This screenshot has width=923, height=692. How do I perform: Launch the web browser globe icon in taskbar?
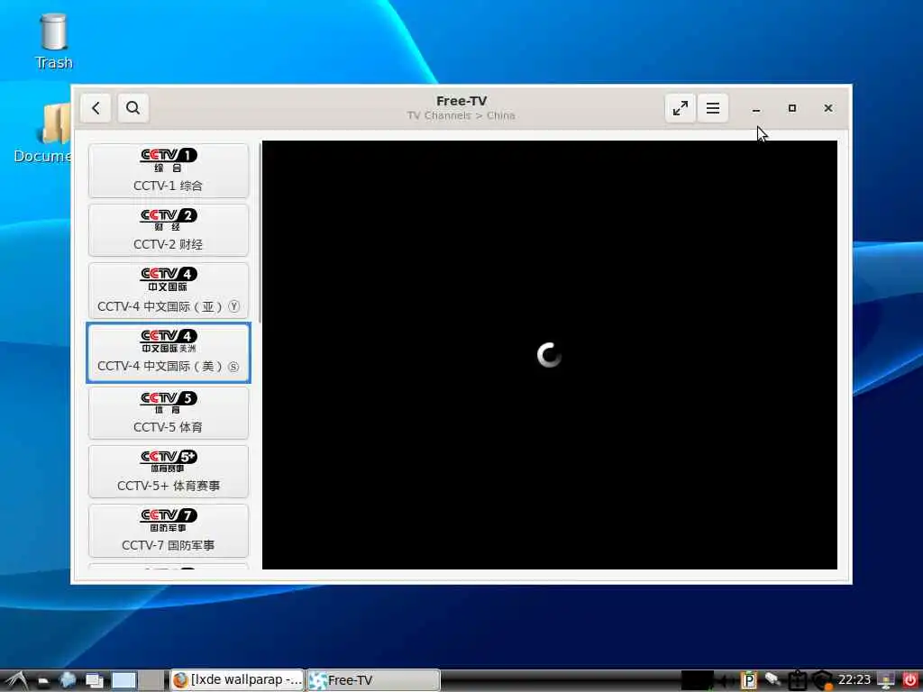point(68,680)
